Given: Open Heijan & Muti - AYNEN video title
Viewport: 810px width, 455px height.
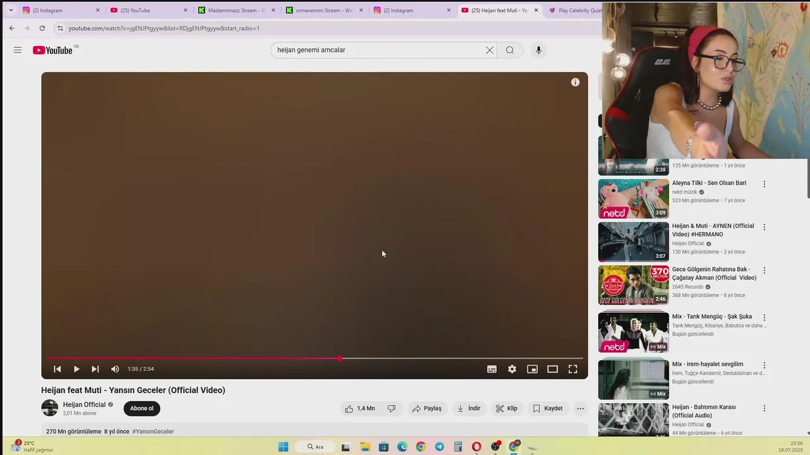Looking at the screenshot, I should (x=713, y=230).
